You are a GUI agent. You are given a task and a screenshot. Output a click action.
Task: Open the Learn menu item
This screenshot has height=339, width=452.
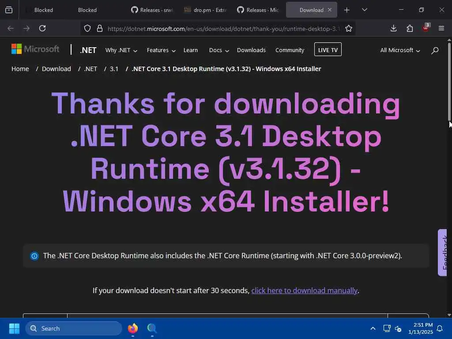click(x=191, y=50)
